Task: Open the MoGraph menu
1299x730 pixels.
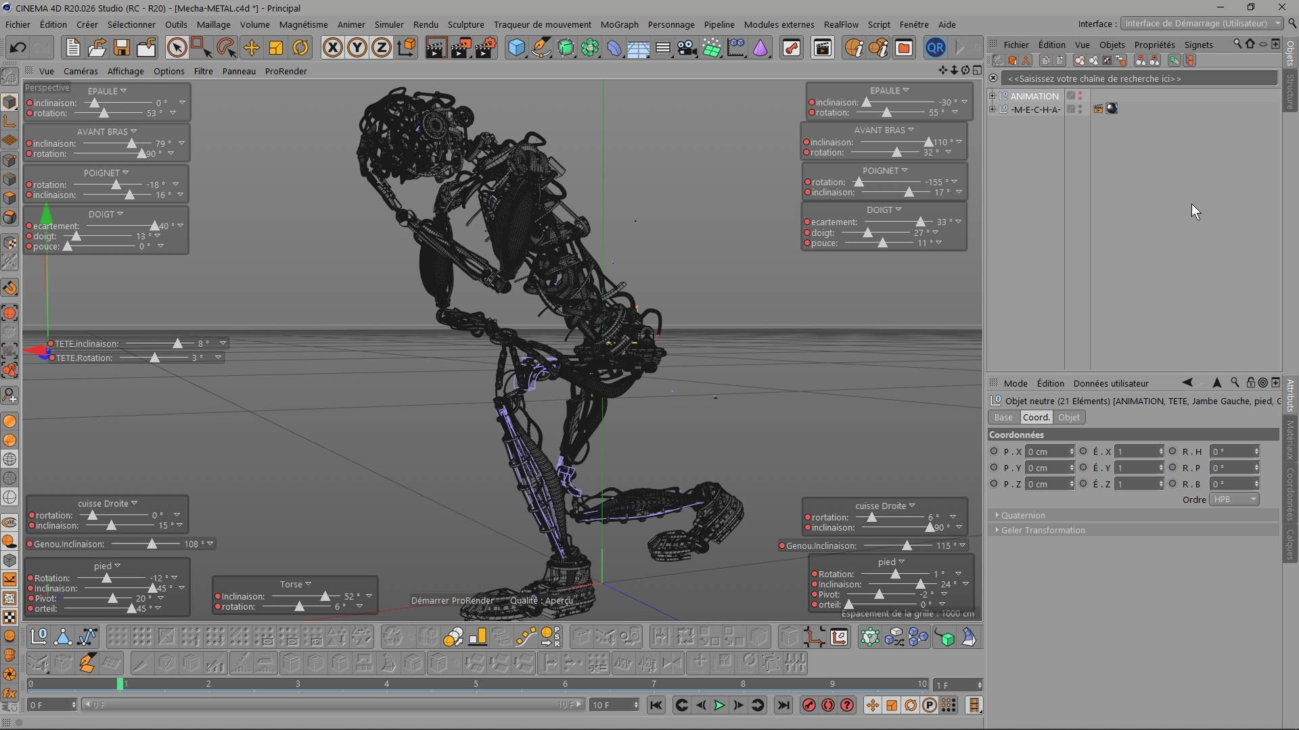Action: pyautogui.click(x=619, y=24)
